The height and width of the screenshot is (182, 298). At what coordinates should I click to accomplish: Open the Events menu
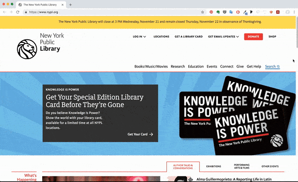pos(212,67)
